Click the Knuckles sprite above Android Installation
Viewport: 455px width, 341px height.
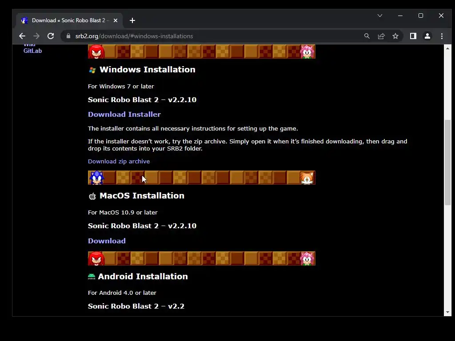click(x=96, y=258)
